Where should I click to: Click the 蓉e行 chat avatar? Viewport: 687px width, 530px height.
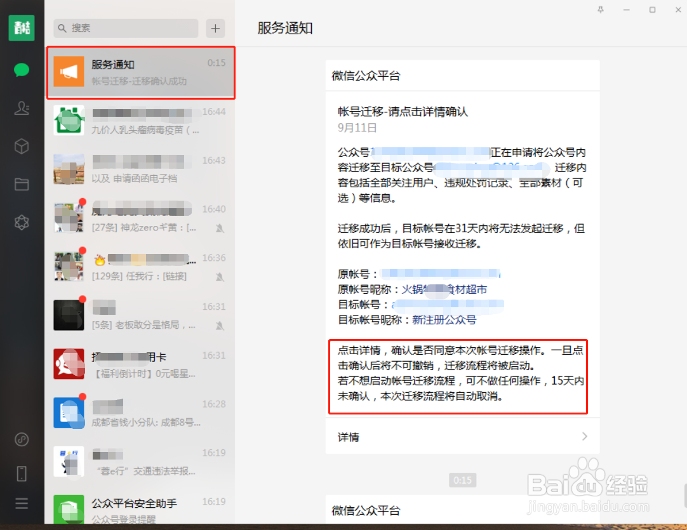point(69,461)
